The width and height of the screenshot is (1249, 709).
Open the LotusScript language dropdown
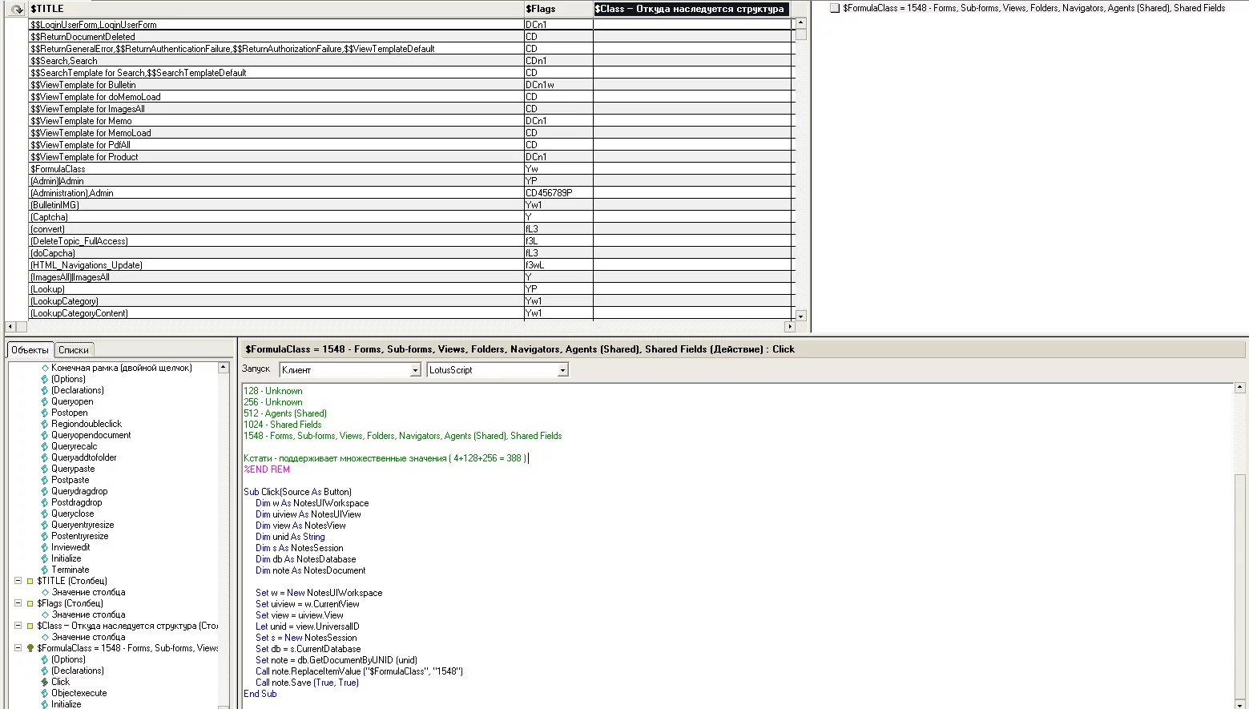pos(562,370)
